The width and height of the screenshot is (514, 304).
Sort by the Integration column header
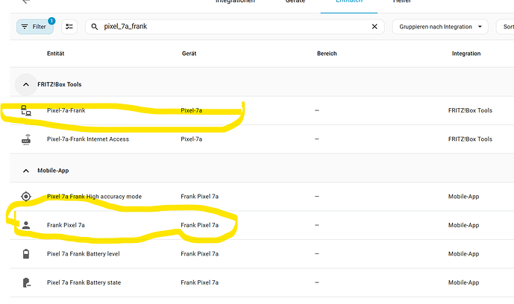(466, 54)
